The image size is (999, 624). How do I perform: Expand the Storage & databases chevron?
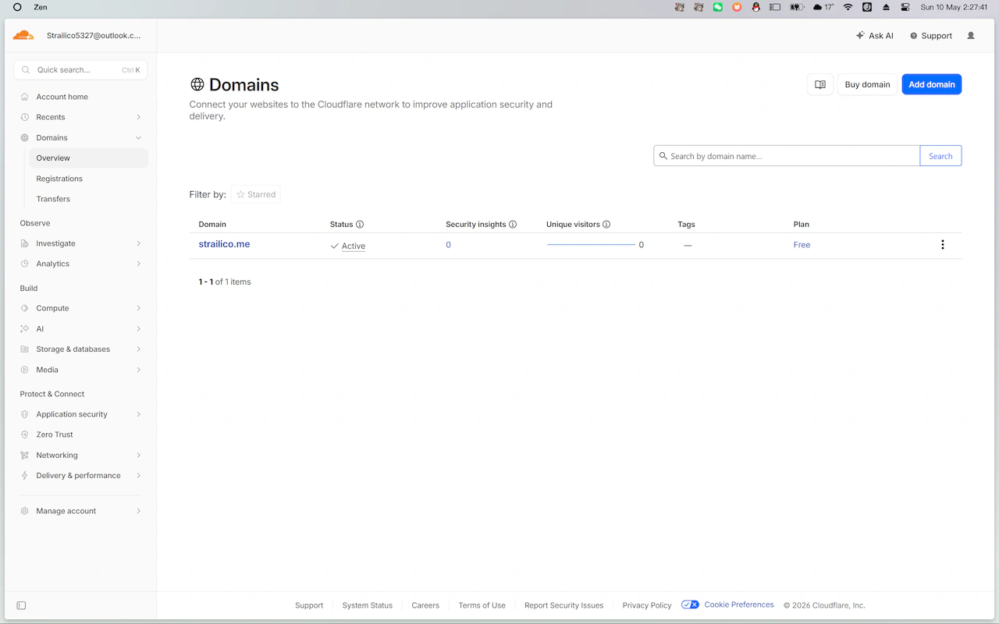[138, 349]
